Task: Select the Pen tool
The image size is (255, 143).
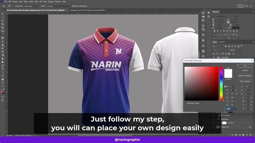Action: (x=2, y=66)
